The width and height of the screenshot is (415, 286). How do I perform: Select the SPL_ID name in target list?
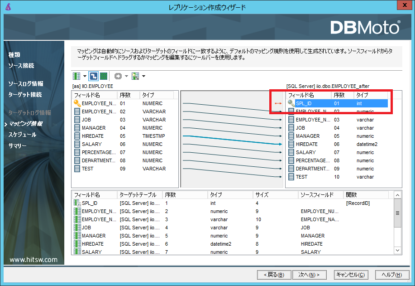[304, 103]
